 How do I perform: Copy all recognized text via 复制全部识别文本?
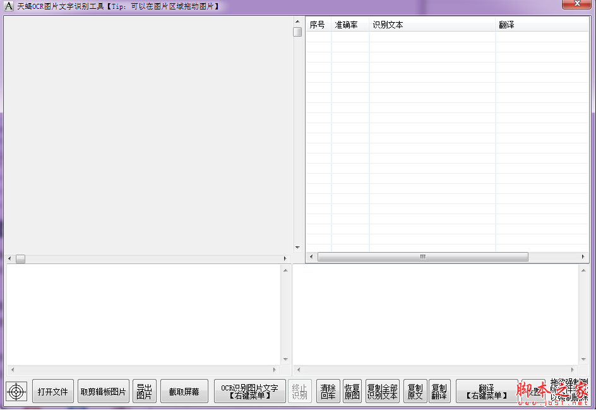pyautogui.click(x=382, y=391)
